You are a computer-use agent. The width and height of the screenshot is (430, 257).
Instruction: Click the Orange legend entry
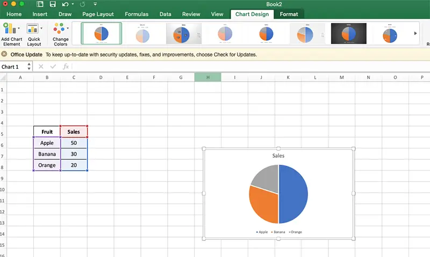pyautogui.click(x=295, y=232)
